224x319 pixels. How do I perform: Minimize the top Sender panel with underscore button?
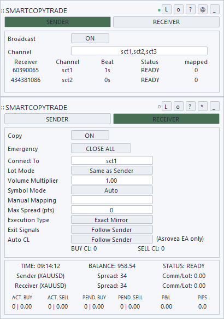coord(215,9)
